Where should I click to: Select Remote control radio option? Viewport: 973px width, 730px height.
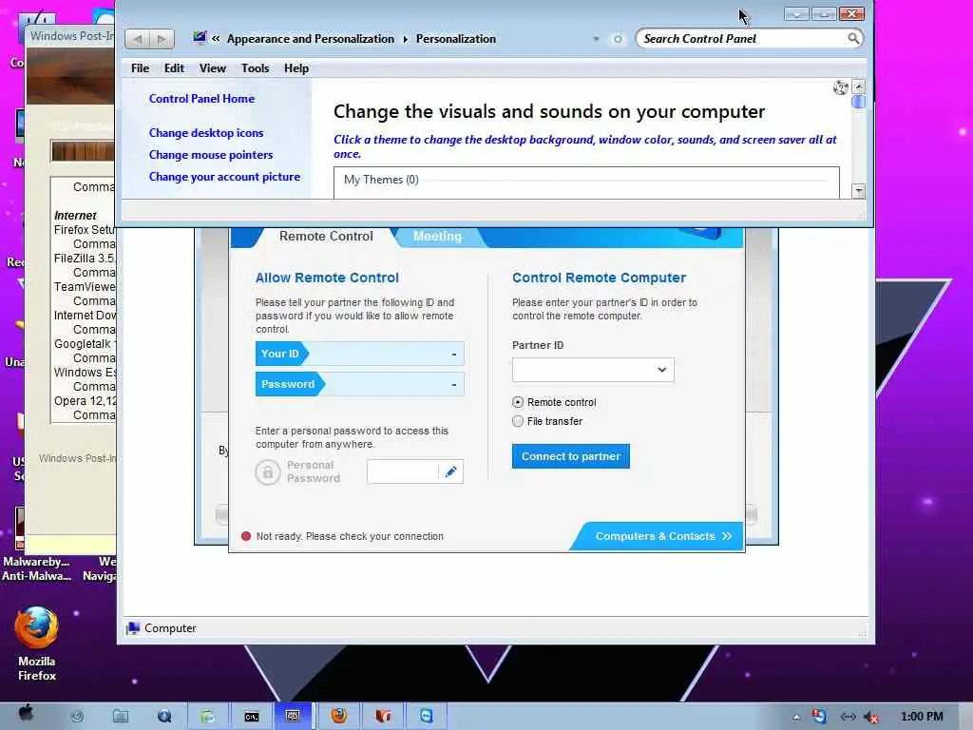point(518,402)
